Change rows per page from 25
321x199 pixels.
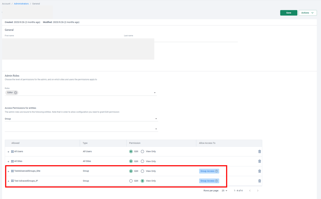pyautogui.click(x=224, y=191)
